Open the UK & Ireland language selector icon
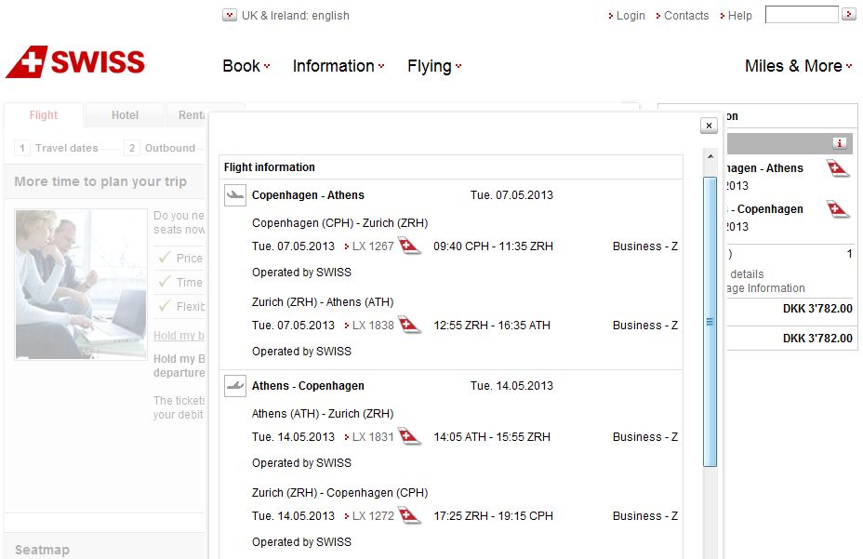This screenshot has height=559, width=863. pos(230,15)
